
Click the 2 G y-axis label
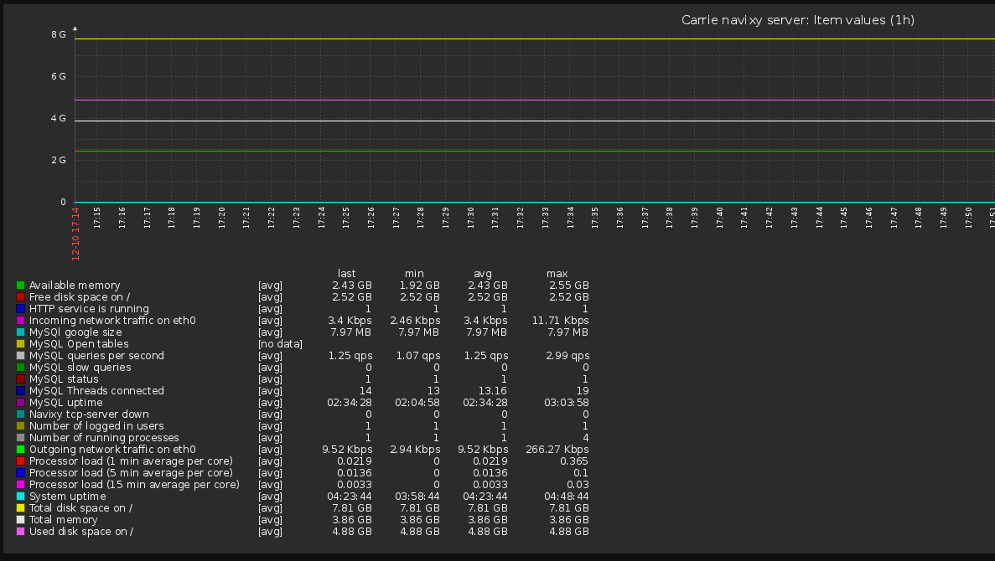pyautogui.click(x=59, y=161)
